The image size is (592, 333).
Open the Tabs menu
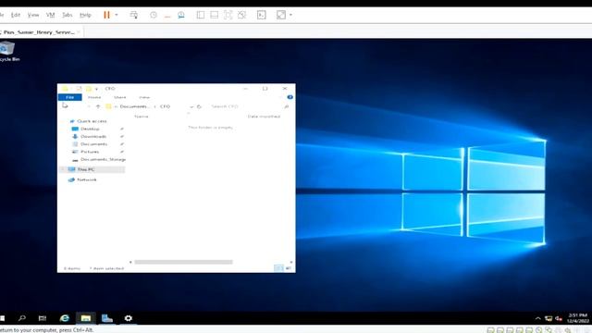click(x=67, y=15)
